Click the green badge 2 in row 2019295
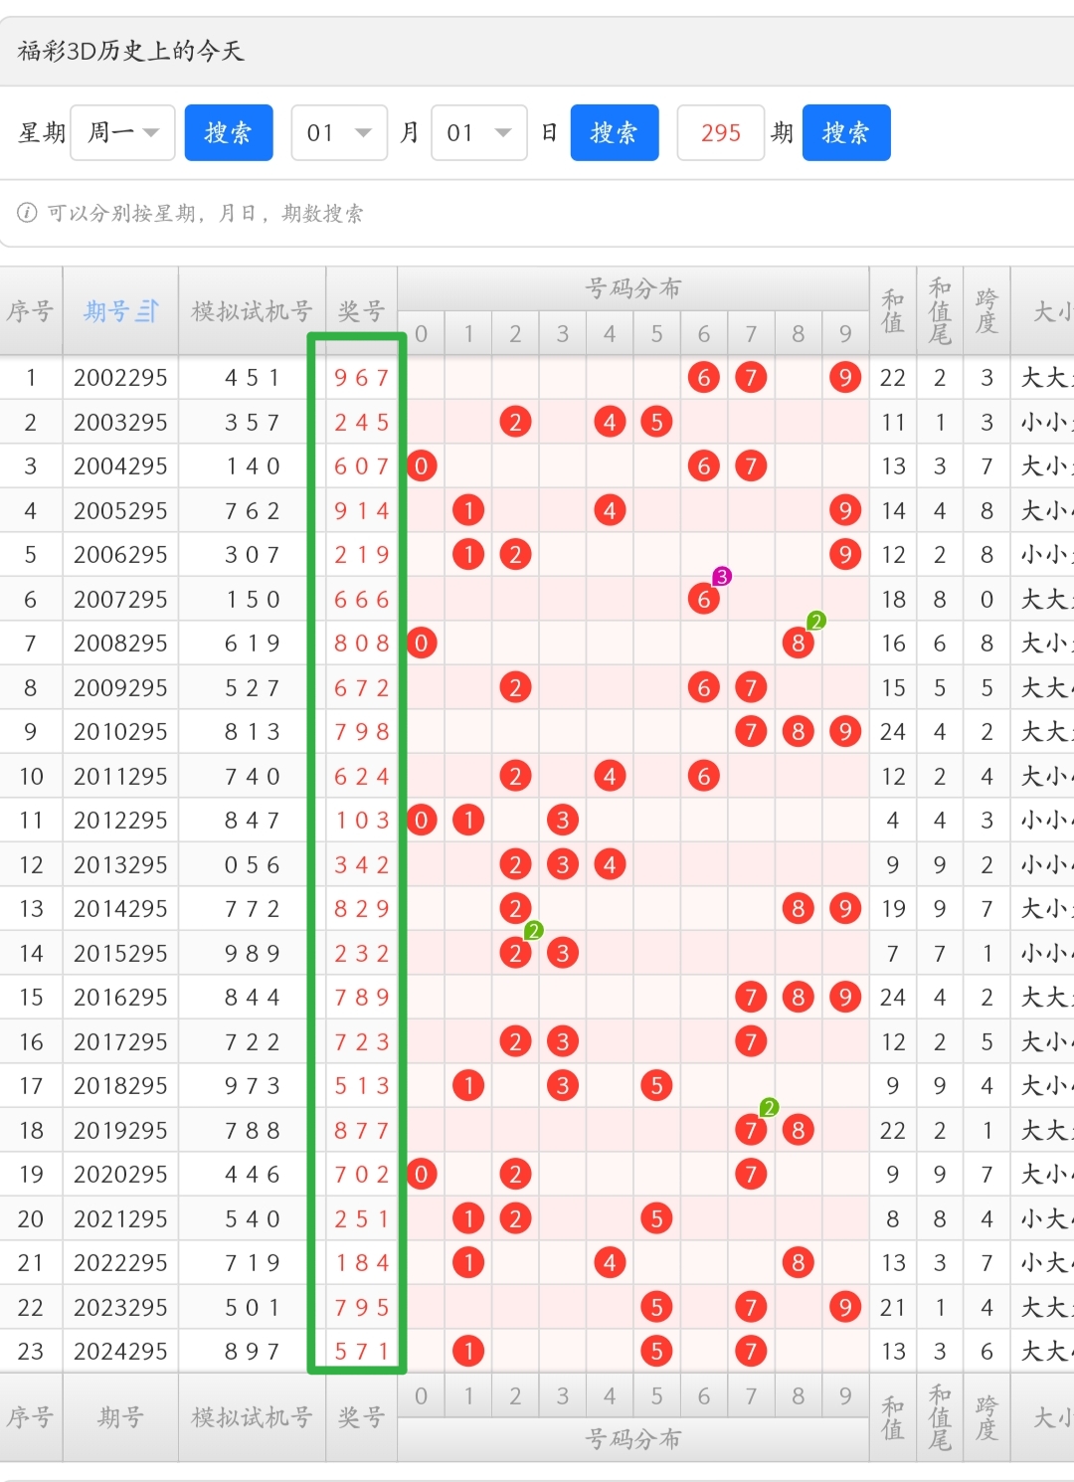Viewport: 1074px width, 1482px height. (769, 1107)
